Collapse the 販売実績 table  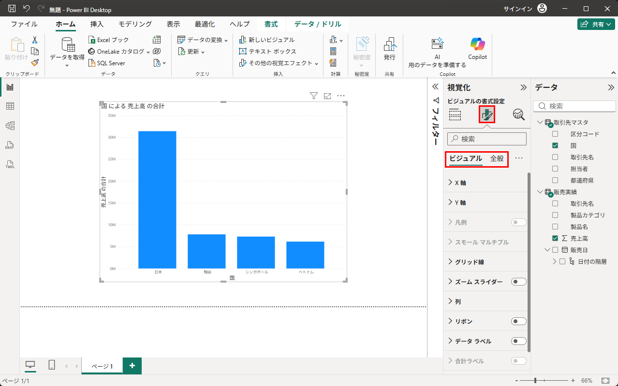[x=540, y=192]
